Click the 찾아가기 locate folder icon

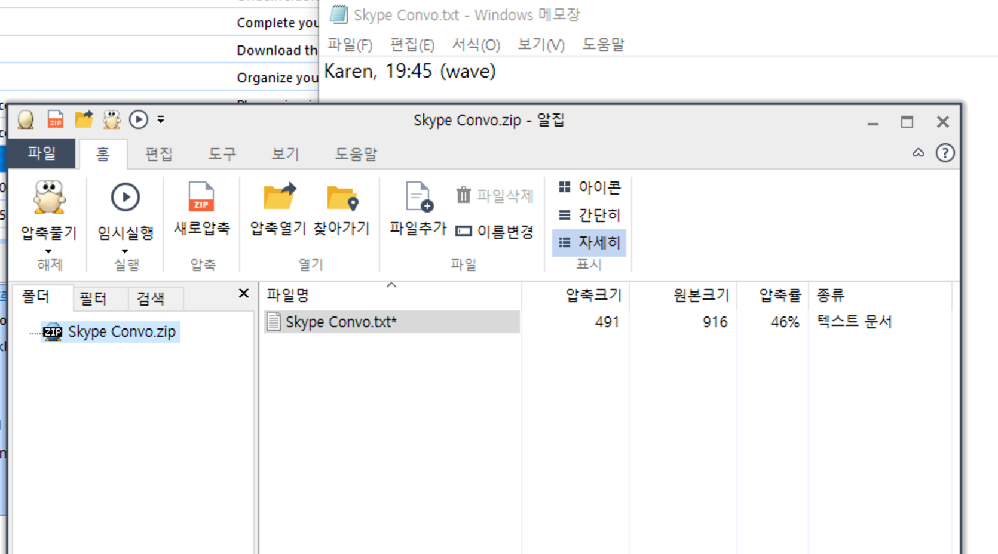pyautogui.click(x=342, y=198)
